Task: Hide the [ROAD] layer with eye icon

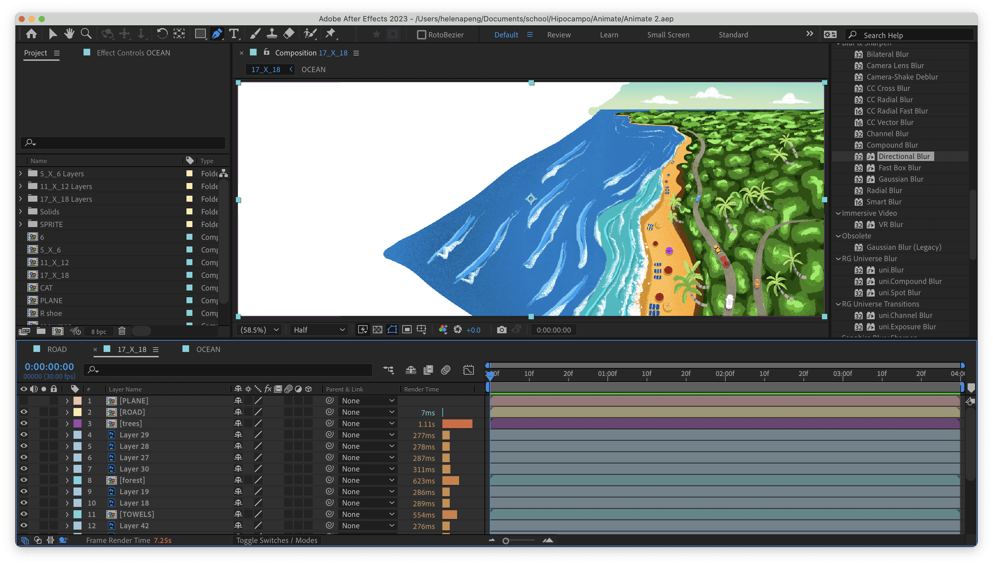Action: click(24, 412)
